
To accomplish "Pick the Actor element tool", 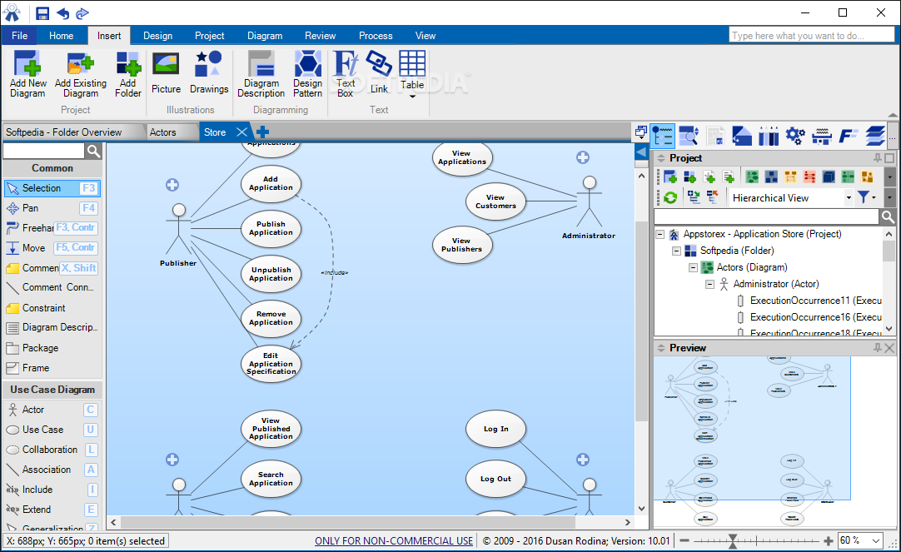I will (52, 410).
